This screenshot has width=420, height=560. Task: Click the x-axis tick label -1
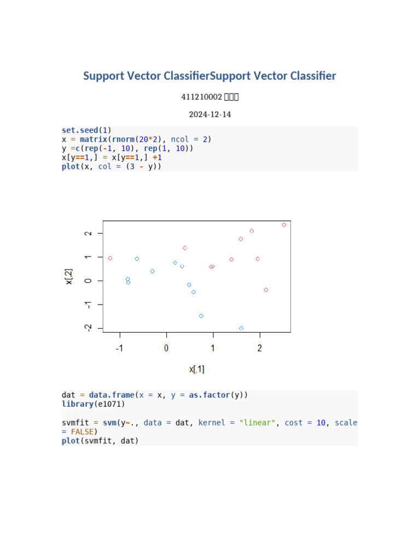pos(119,348)
